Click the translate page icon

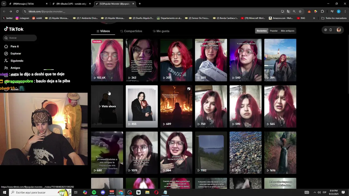(288, 11)
